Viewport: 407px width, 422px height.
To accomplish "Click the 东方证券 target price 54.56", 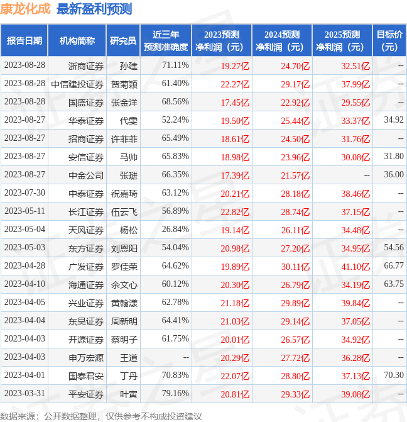I will [394, 247].
